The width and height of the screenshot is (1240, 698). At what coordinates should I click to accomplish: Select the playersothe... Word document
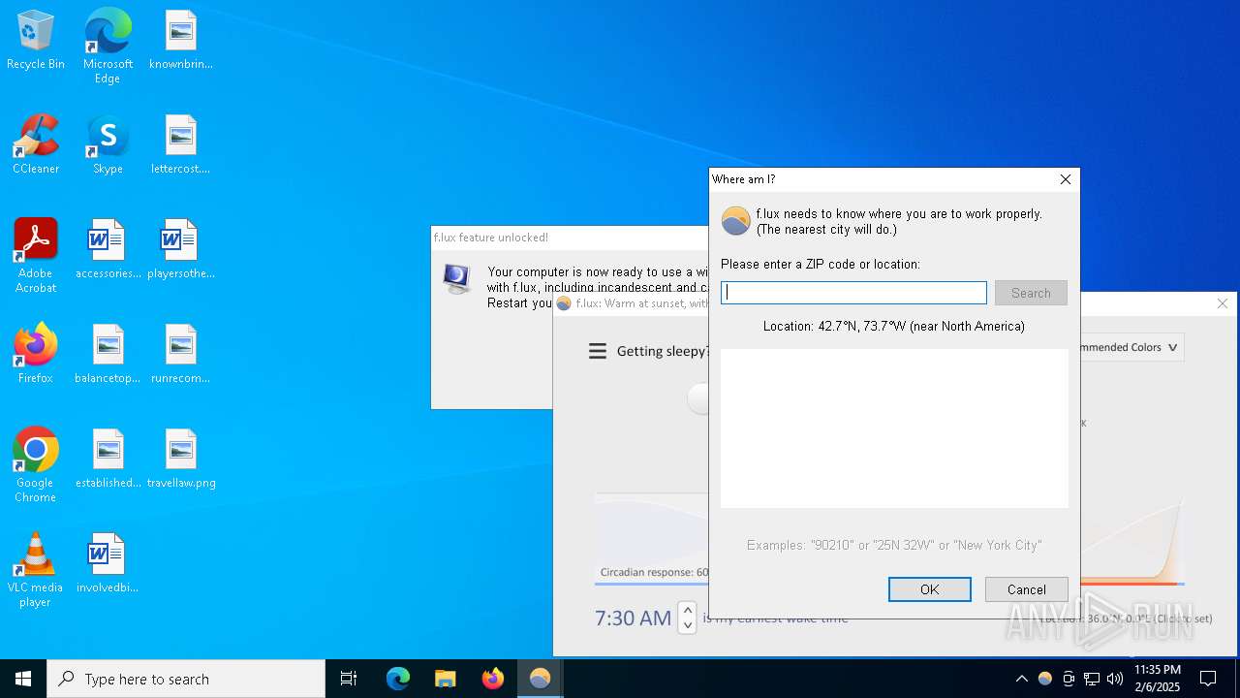pos(180,250)
